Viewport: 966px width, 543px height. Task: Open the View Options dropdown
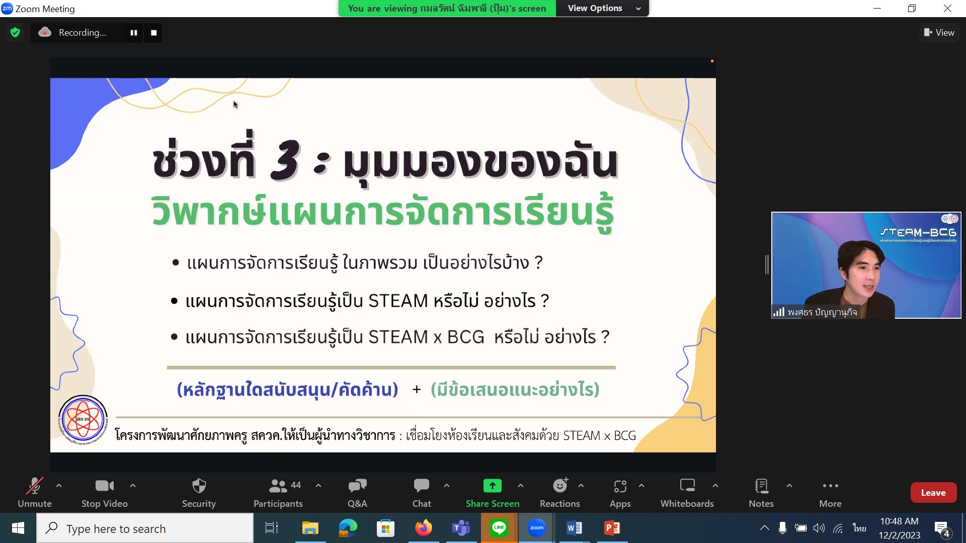point(603,8)
